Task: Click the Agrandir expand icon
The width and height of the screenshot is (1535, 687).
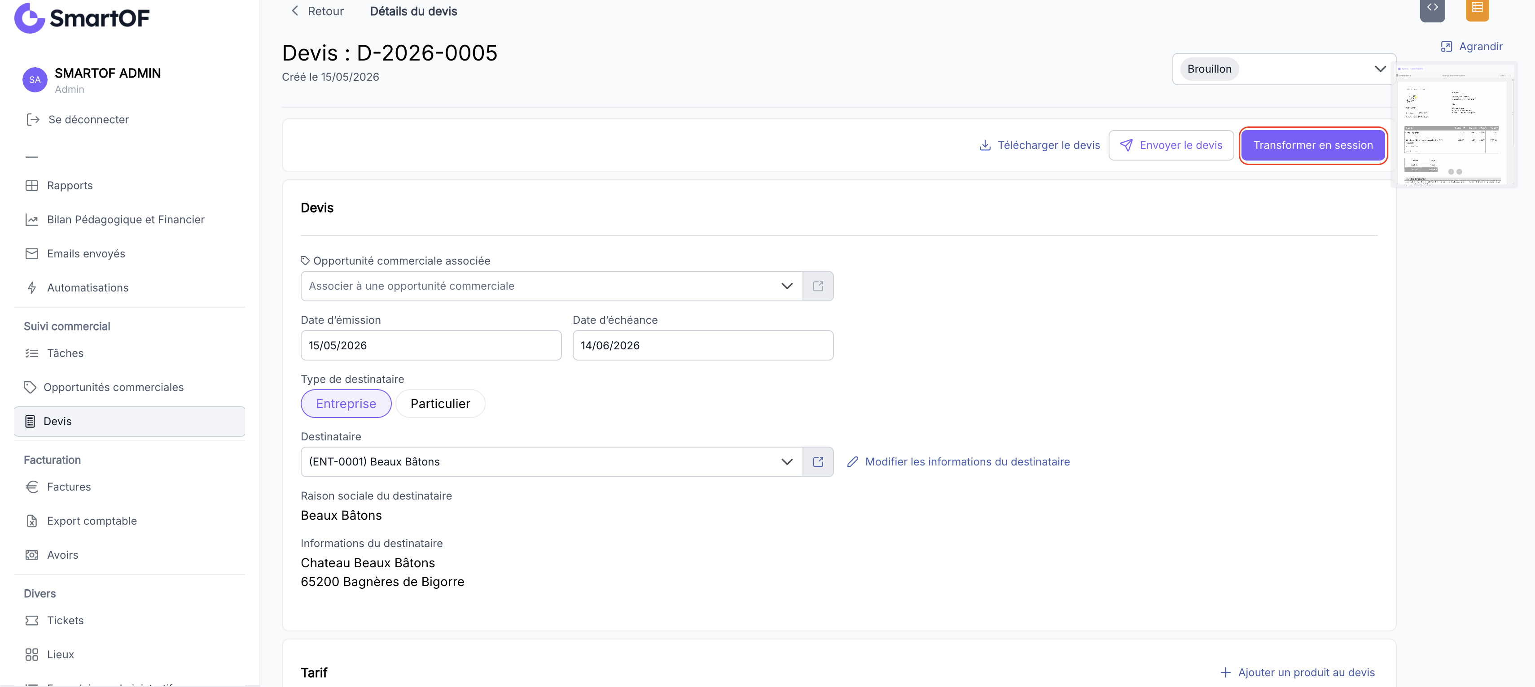Action: [x=1446, y=47]
